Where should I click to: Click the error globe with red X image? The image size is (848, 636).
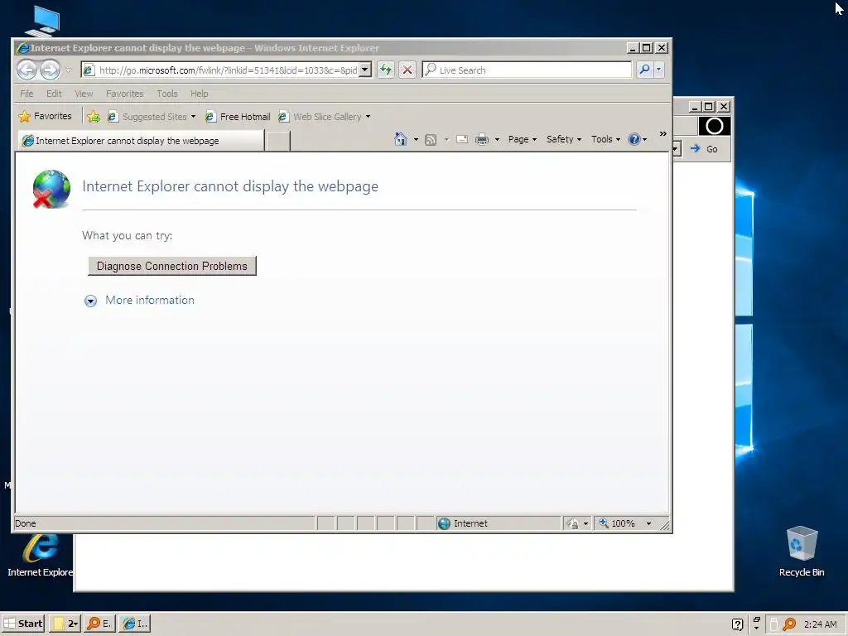(51, 189)
